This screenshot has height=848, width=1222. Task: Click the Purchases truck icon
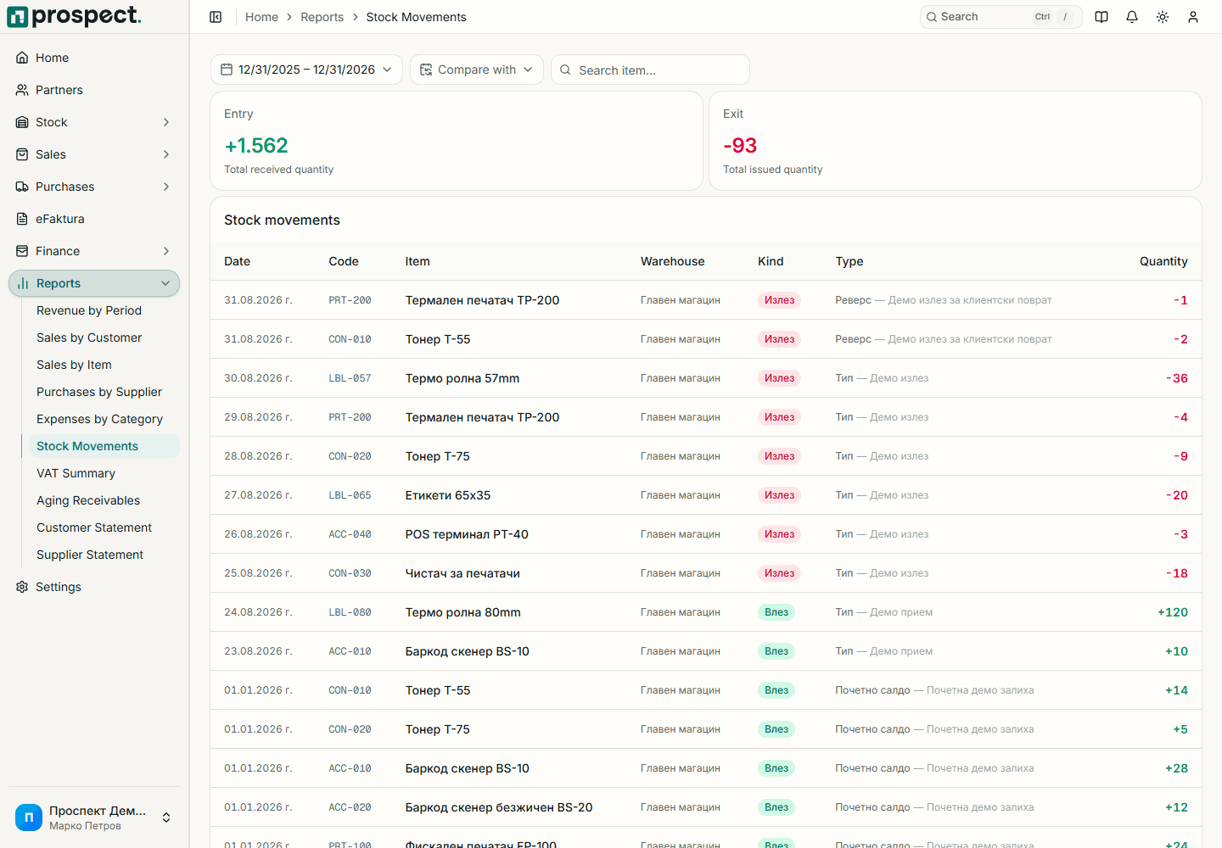(x=22, y=187)
